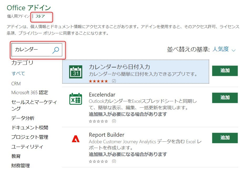Viewport: 241px width, 170px height.
Task: Add the カレンダーから日付入力 add-in
Action: pos(225,71)
